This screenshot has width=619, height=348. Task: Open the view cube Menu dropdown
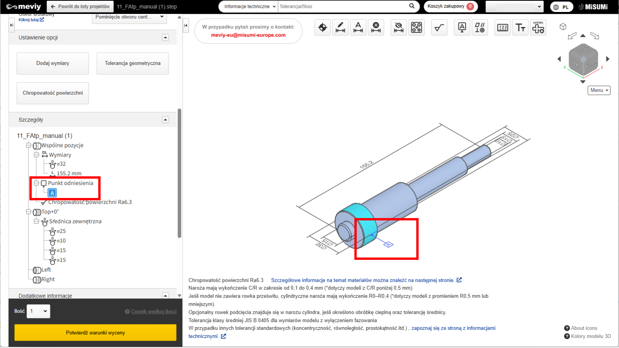click(599, 90)
